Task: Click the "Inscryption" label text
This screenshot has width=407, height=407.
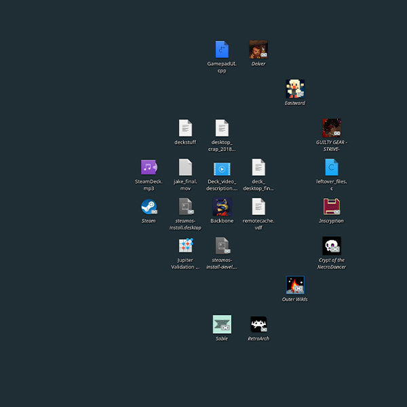Action: (x=332, y=220)
